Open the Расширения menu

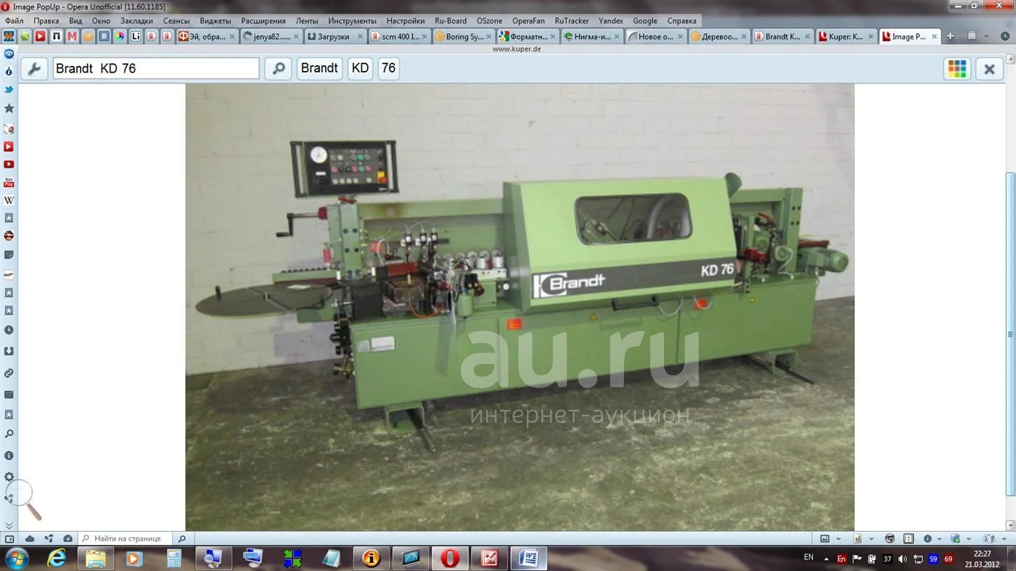coord(263,21)
